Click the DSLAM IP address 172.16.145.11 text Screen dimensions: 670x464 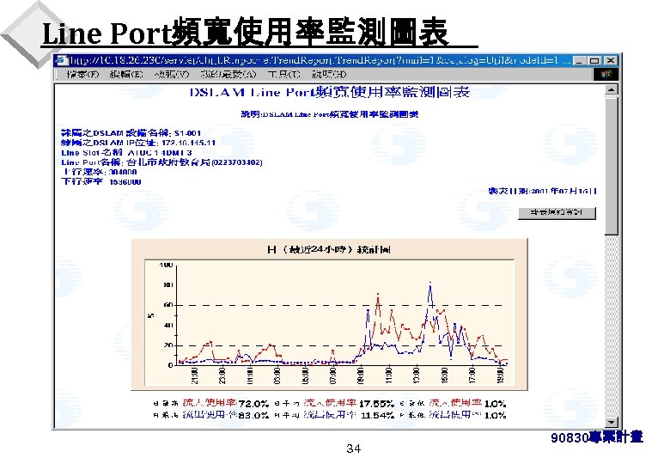(188, 143)
